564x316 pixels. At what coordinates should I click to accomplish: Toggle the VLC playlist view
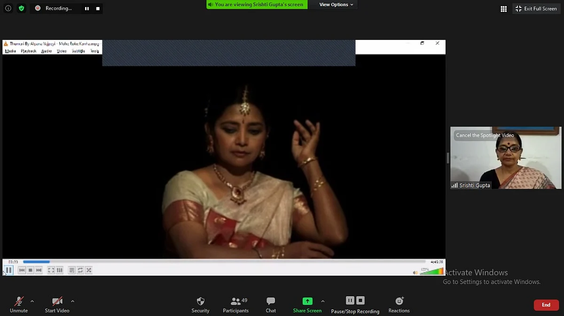[x=71, y=270]
